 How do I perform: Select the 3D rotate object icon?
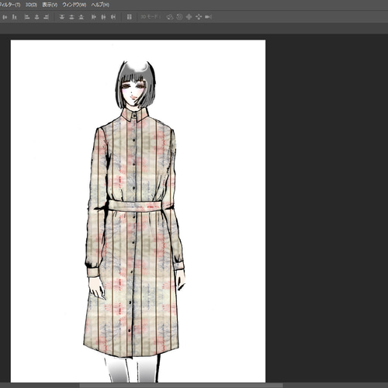(170, 17)
